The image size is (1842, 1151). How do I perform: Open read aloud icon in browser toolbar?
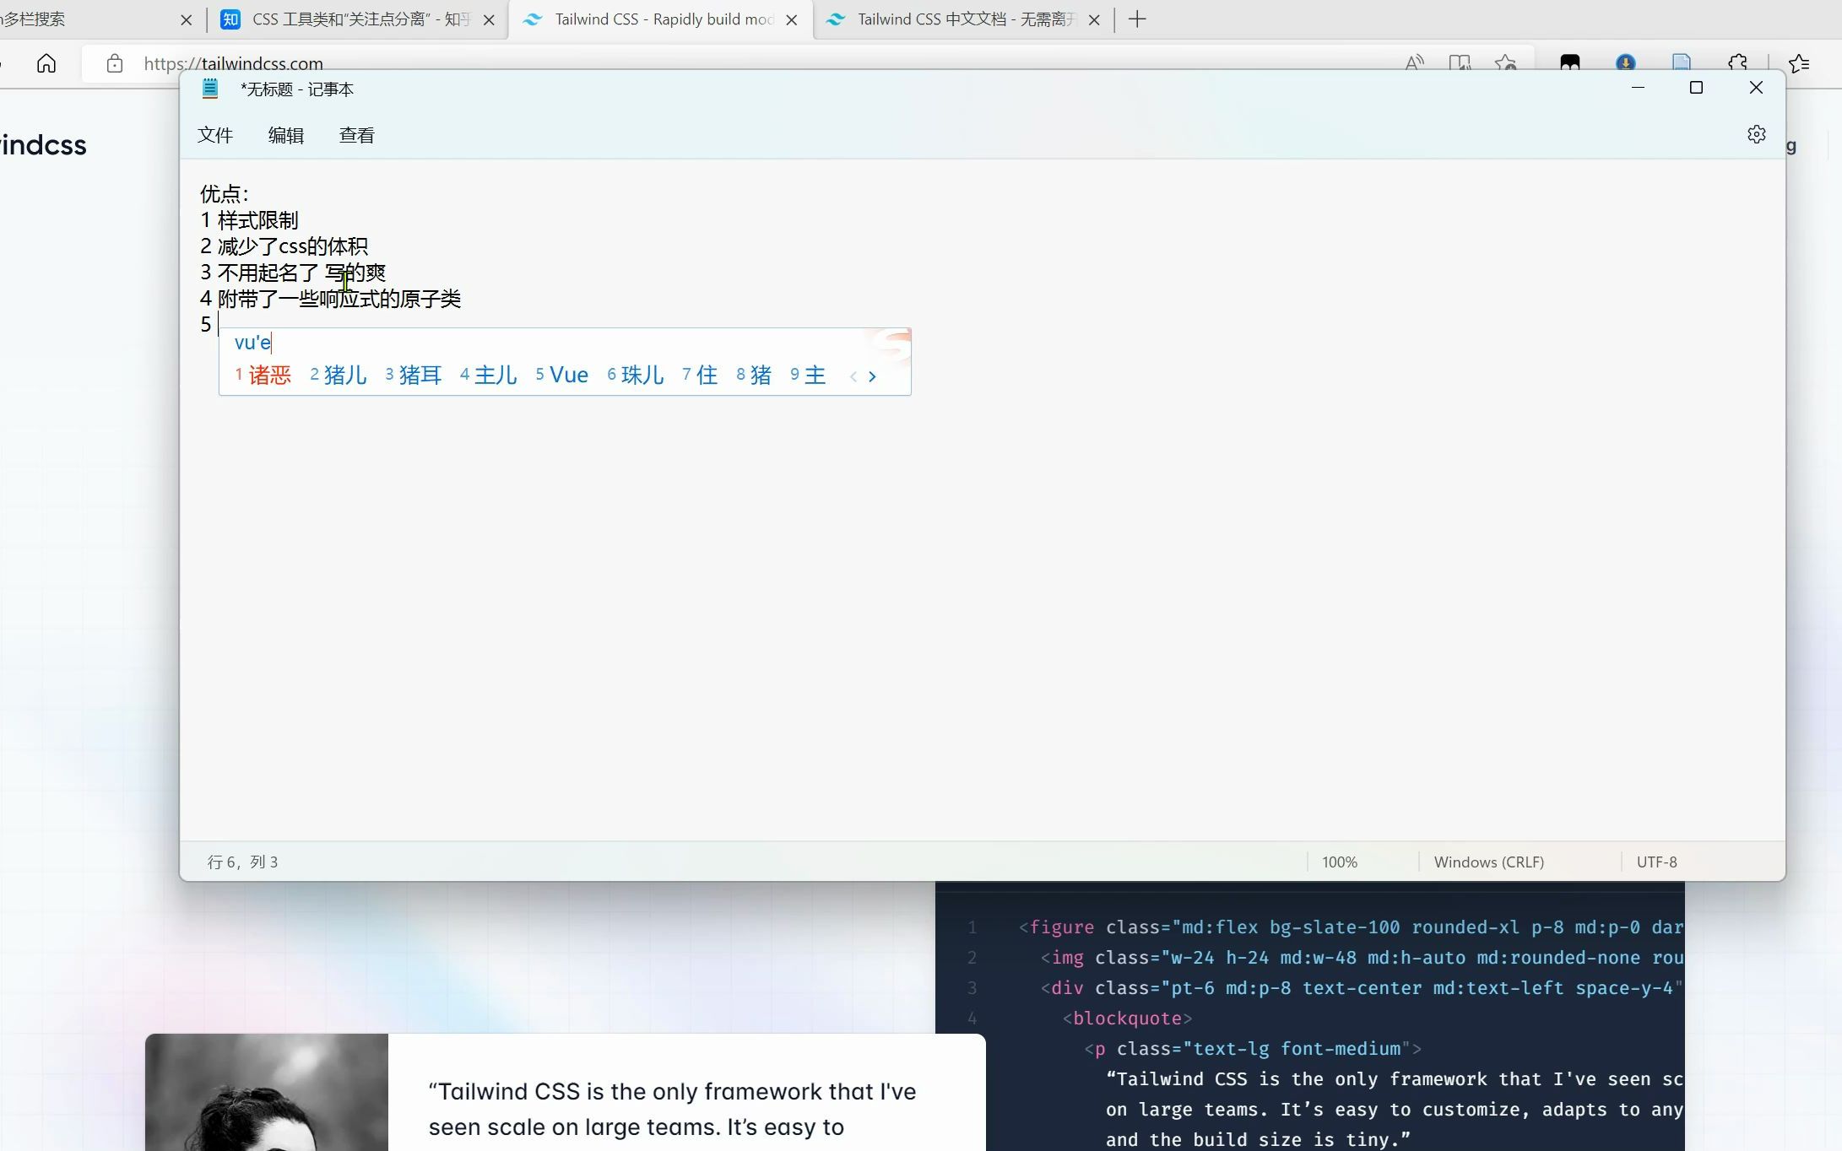click(x=1414, y=63)
